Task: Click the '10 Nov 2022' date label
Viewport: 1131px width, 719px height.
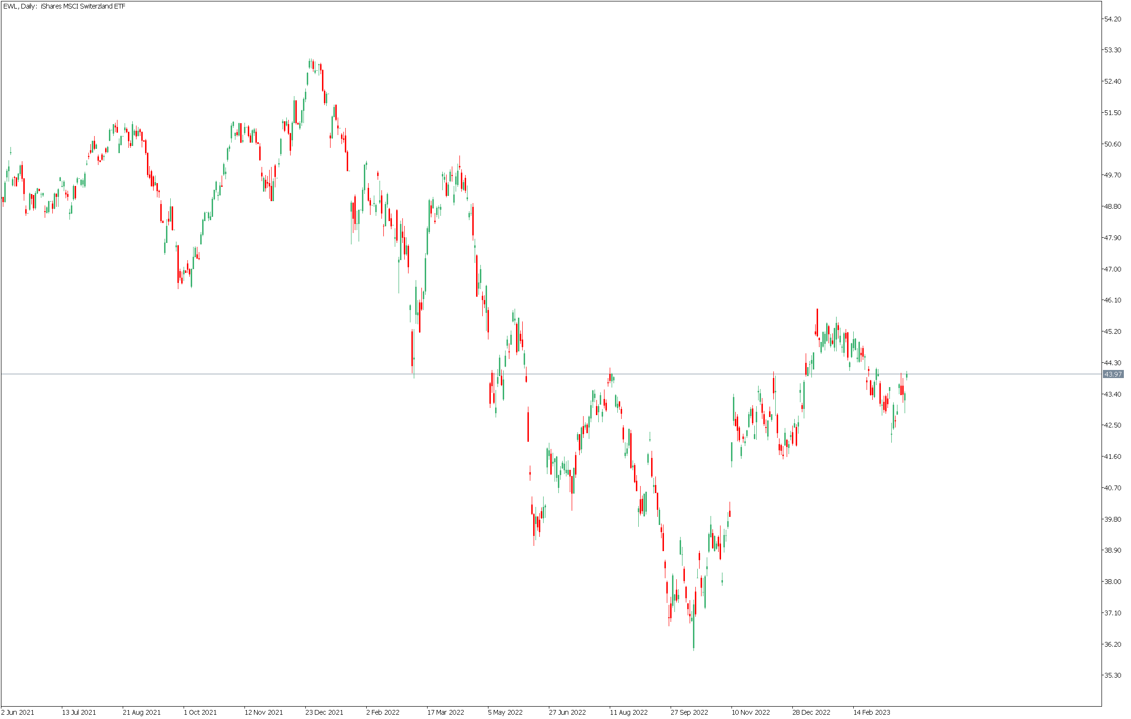Action: click(x=751, y=712)
